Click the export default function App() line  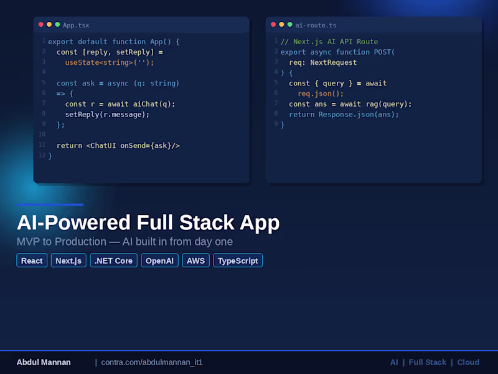click(114, 42)
